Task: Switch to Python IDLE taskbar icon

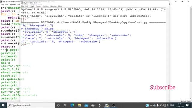Action: (107, 105)
